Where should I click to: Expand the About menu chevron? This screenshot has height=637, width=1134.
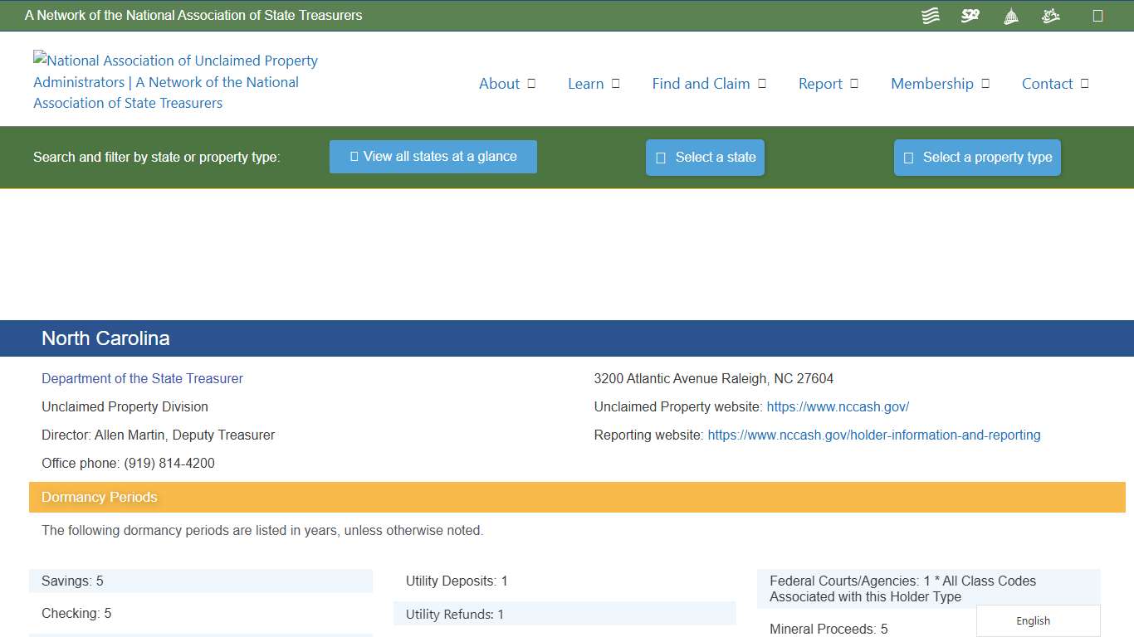coord(531,83)
